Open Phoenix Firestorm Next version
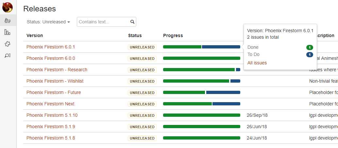Screen dimensions: 338x148 tap(50, 104)
